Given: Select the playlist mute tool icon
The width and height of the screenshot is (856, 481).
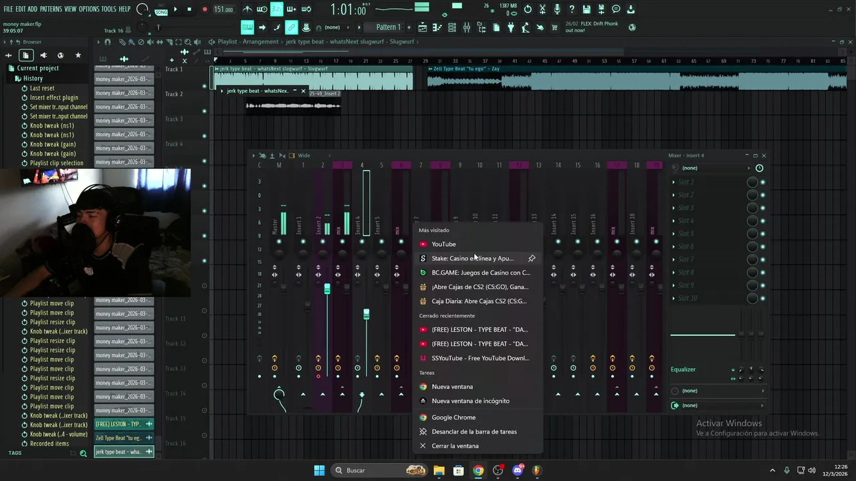Looking at the screenshot, I should (x=150, y=41).
